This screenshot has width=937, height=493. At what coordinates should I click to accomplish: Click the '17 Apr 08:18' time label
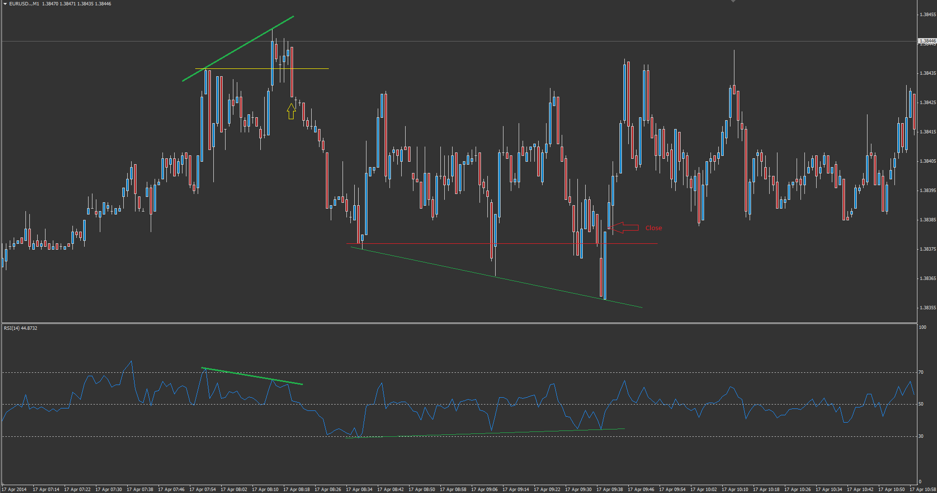coord(297,489)
